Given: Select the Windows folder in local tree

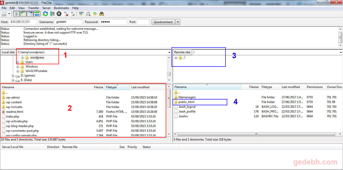Looking at the screenshot, I should coord(32,66).
